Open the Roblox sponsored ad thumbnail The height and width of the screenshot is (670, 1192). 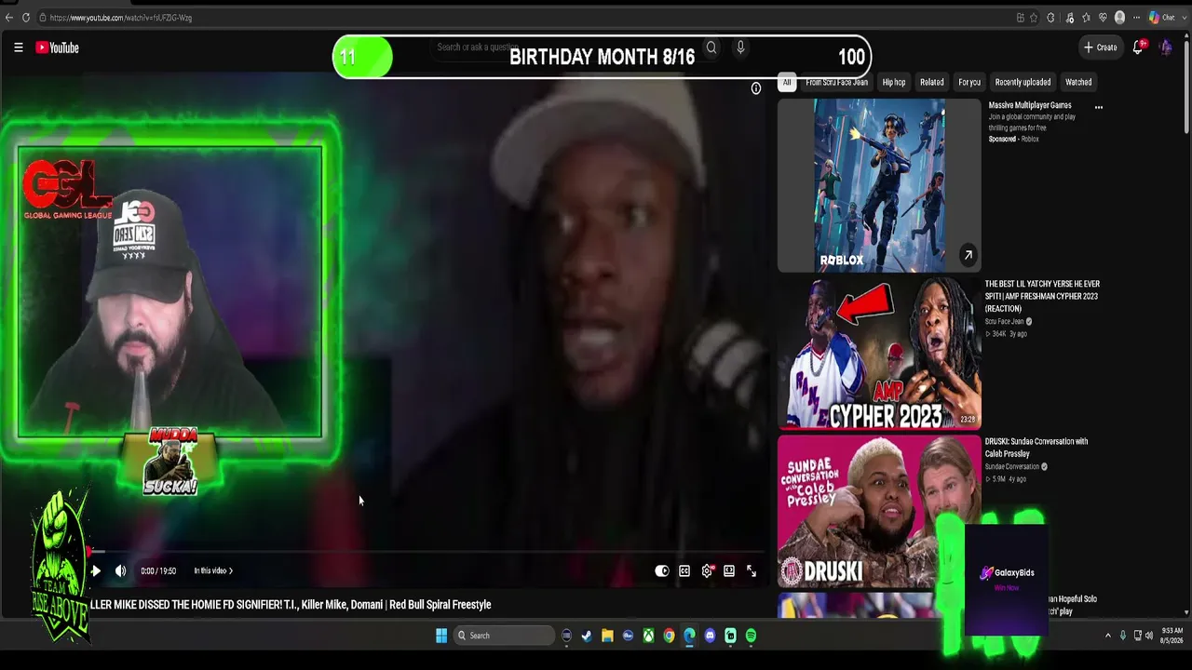(x=879, y=185)
